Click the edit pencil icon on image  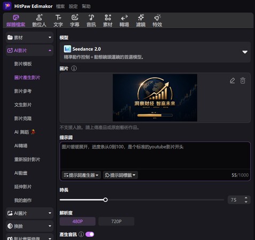(x=232, y=81)
